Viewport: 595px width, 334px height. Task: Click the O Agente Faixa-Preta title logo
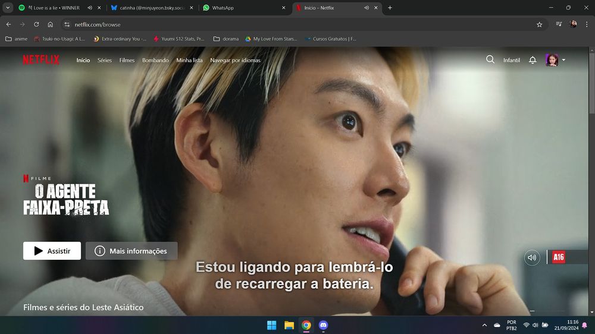tap(66, 200)
